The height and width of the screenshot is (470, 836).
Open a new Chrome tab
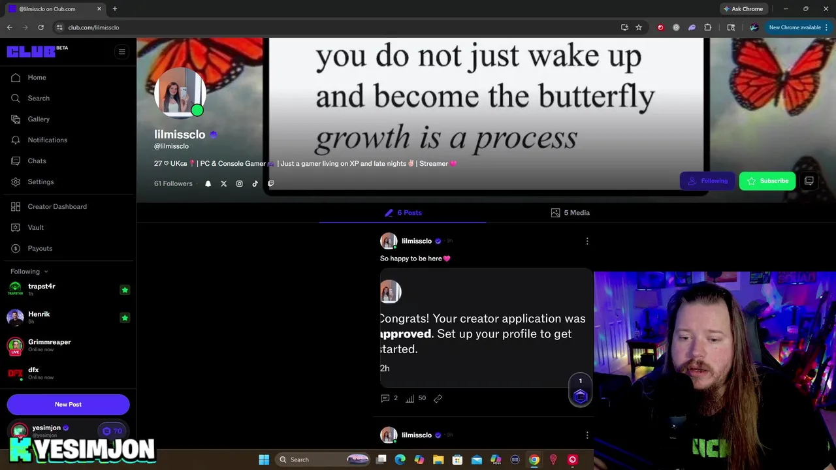point(114,9)
